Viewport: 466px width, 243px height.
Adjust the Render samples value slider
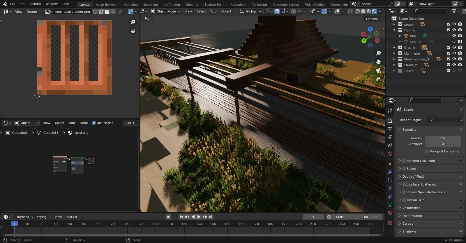[443, 138]
